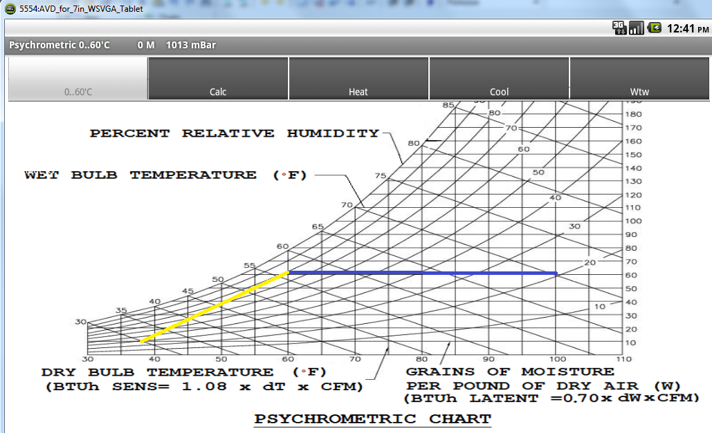Click the battery charging icon

pyautogui.click(x=655, y=28)
